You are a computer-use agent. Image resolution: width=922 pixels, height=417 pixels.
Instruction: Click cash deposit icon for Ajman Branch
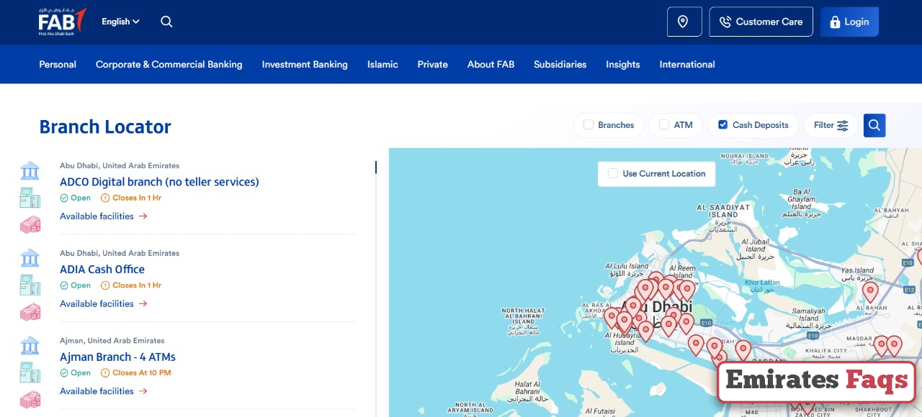pyautogui.click(x=30, y=400)
